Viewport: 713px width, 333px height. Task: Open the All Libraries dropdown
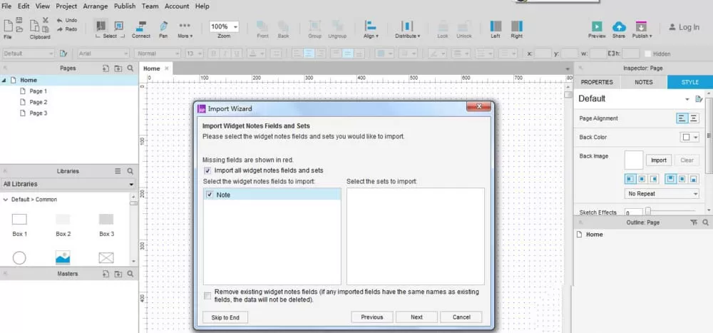[68, 184]
